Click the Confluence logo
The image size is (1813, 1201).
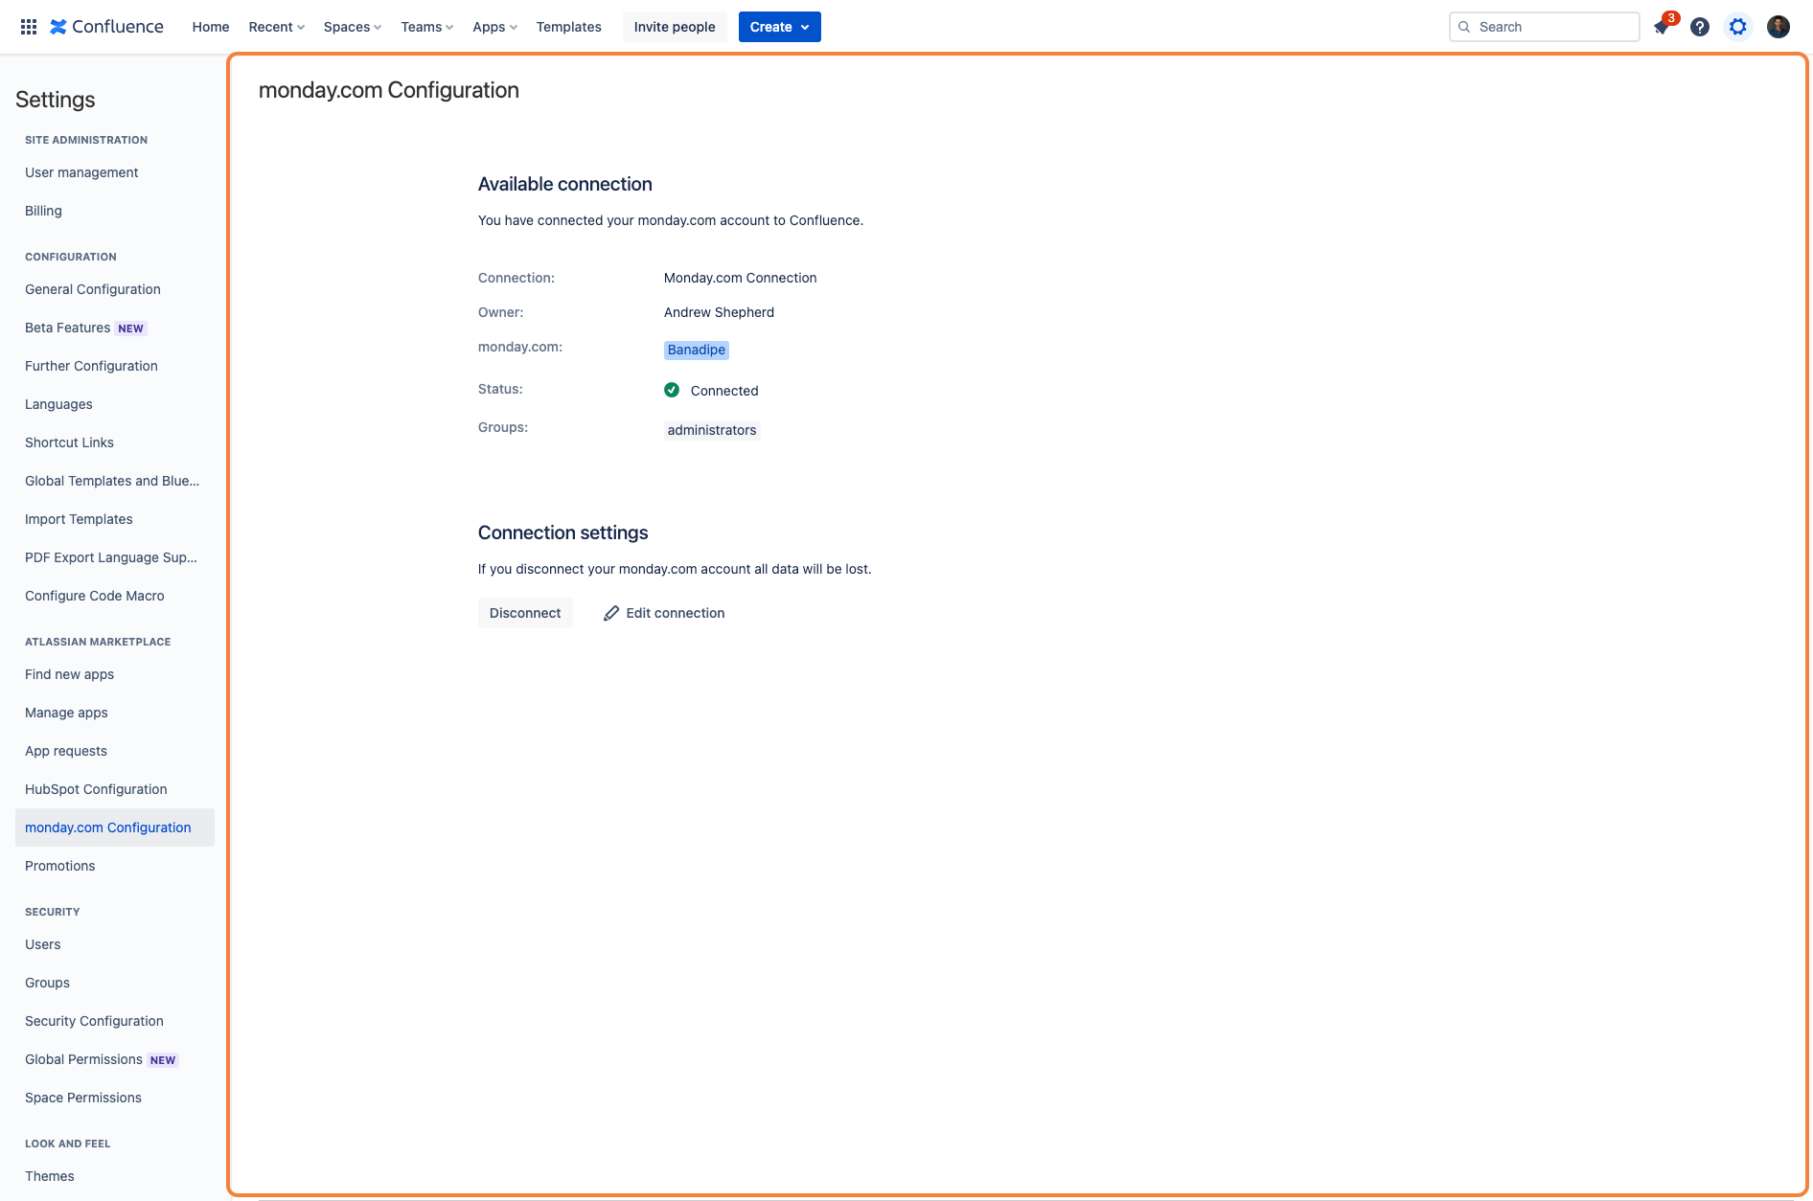[106, 27]
